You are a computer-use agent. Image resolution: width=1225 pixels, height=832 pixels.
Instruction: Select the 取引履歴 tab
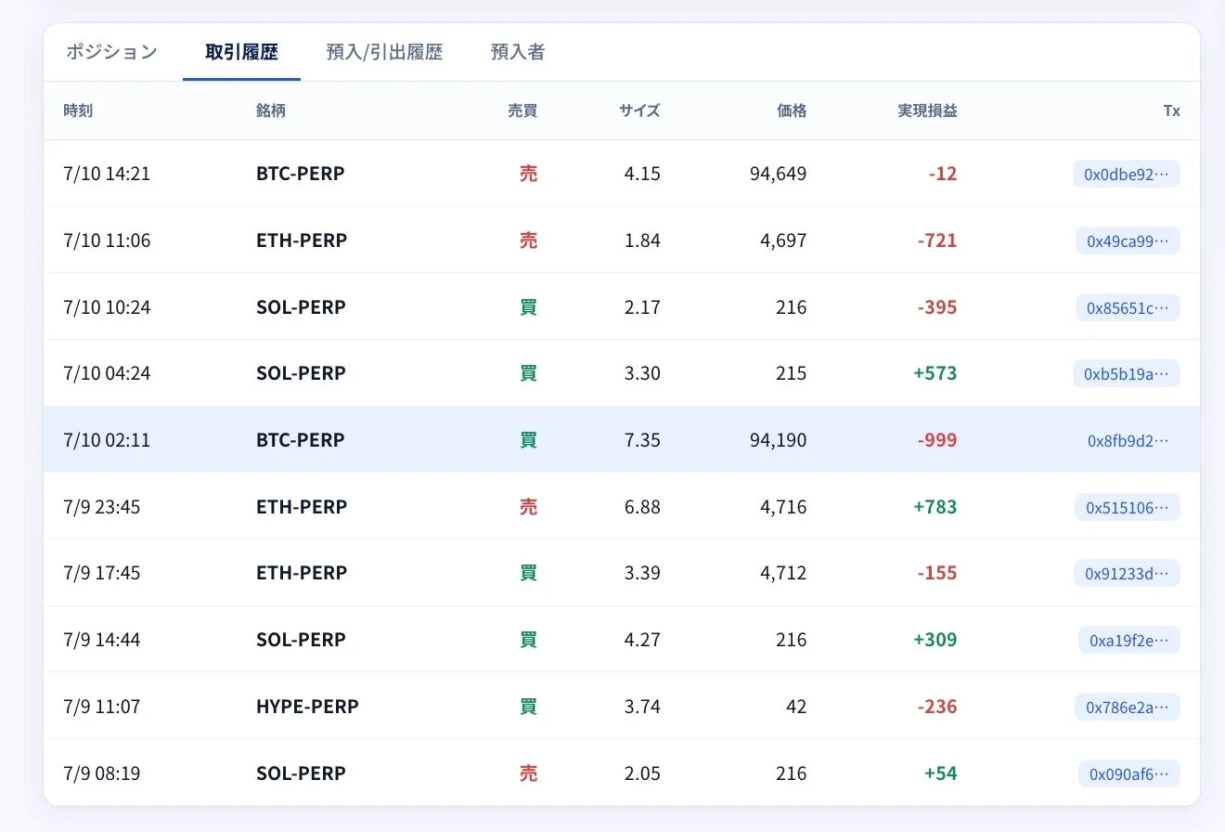pyautogui.click(x=241, y=52)
